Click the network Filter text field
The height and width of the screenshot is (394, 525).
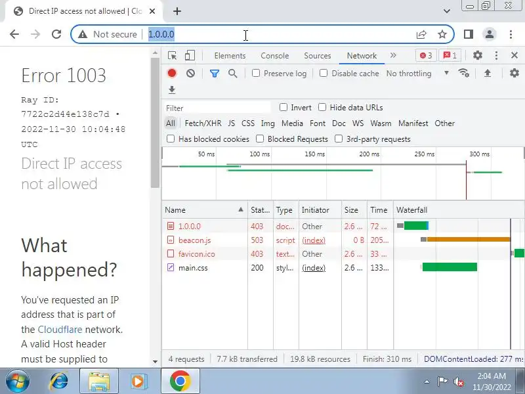[217, 108]
